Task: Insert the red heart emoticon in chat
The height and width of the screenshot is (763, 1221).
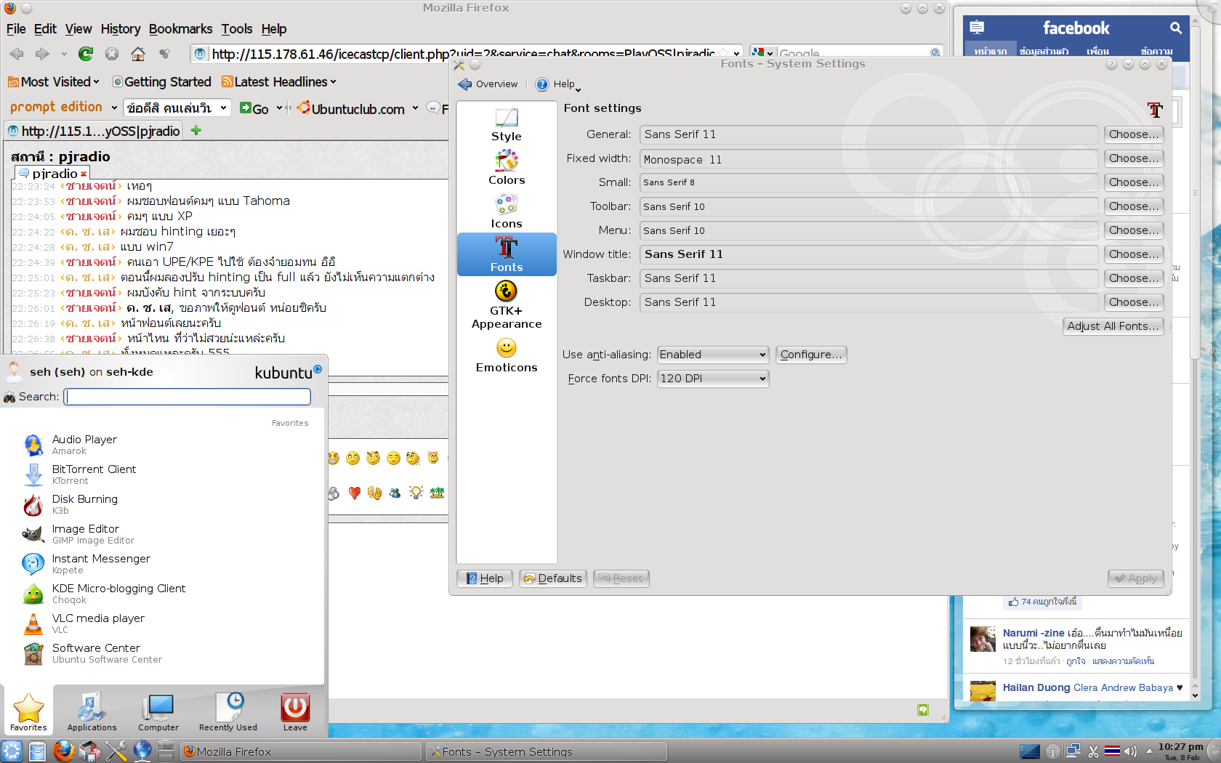Action: pyautogui.click(x=355, y=493)
